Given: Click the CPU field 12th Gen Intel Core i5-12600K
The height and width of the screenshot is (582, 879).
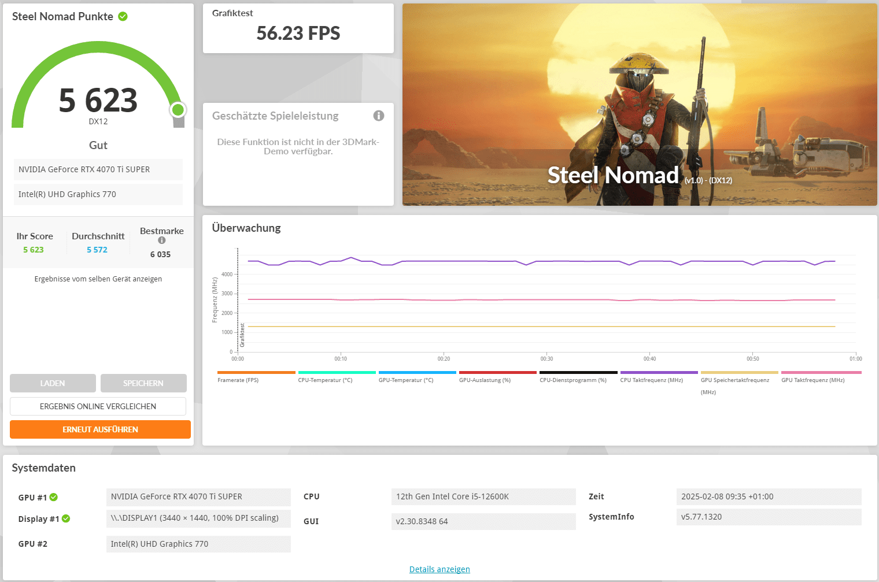Looking at the screenshot, I should click(483, 496).
